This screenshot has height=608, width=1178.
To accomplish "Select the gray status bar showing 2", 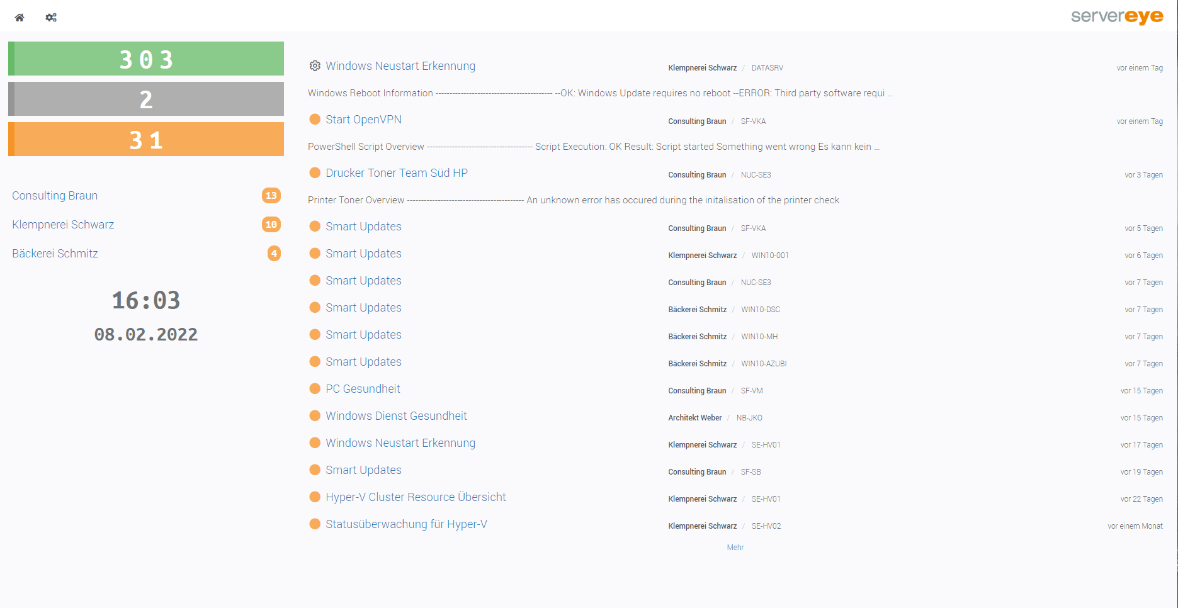I will coord(146,99).
